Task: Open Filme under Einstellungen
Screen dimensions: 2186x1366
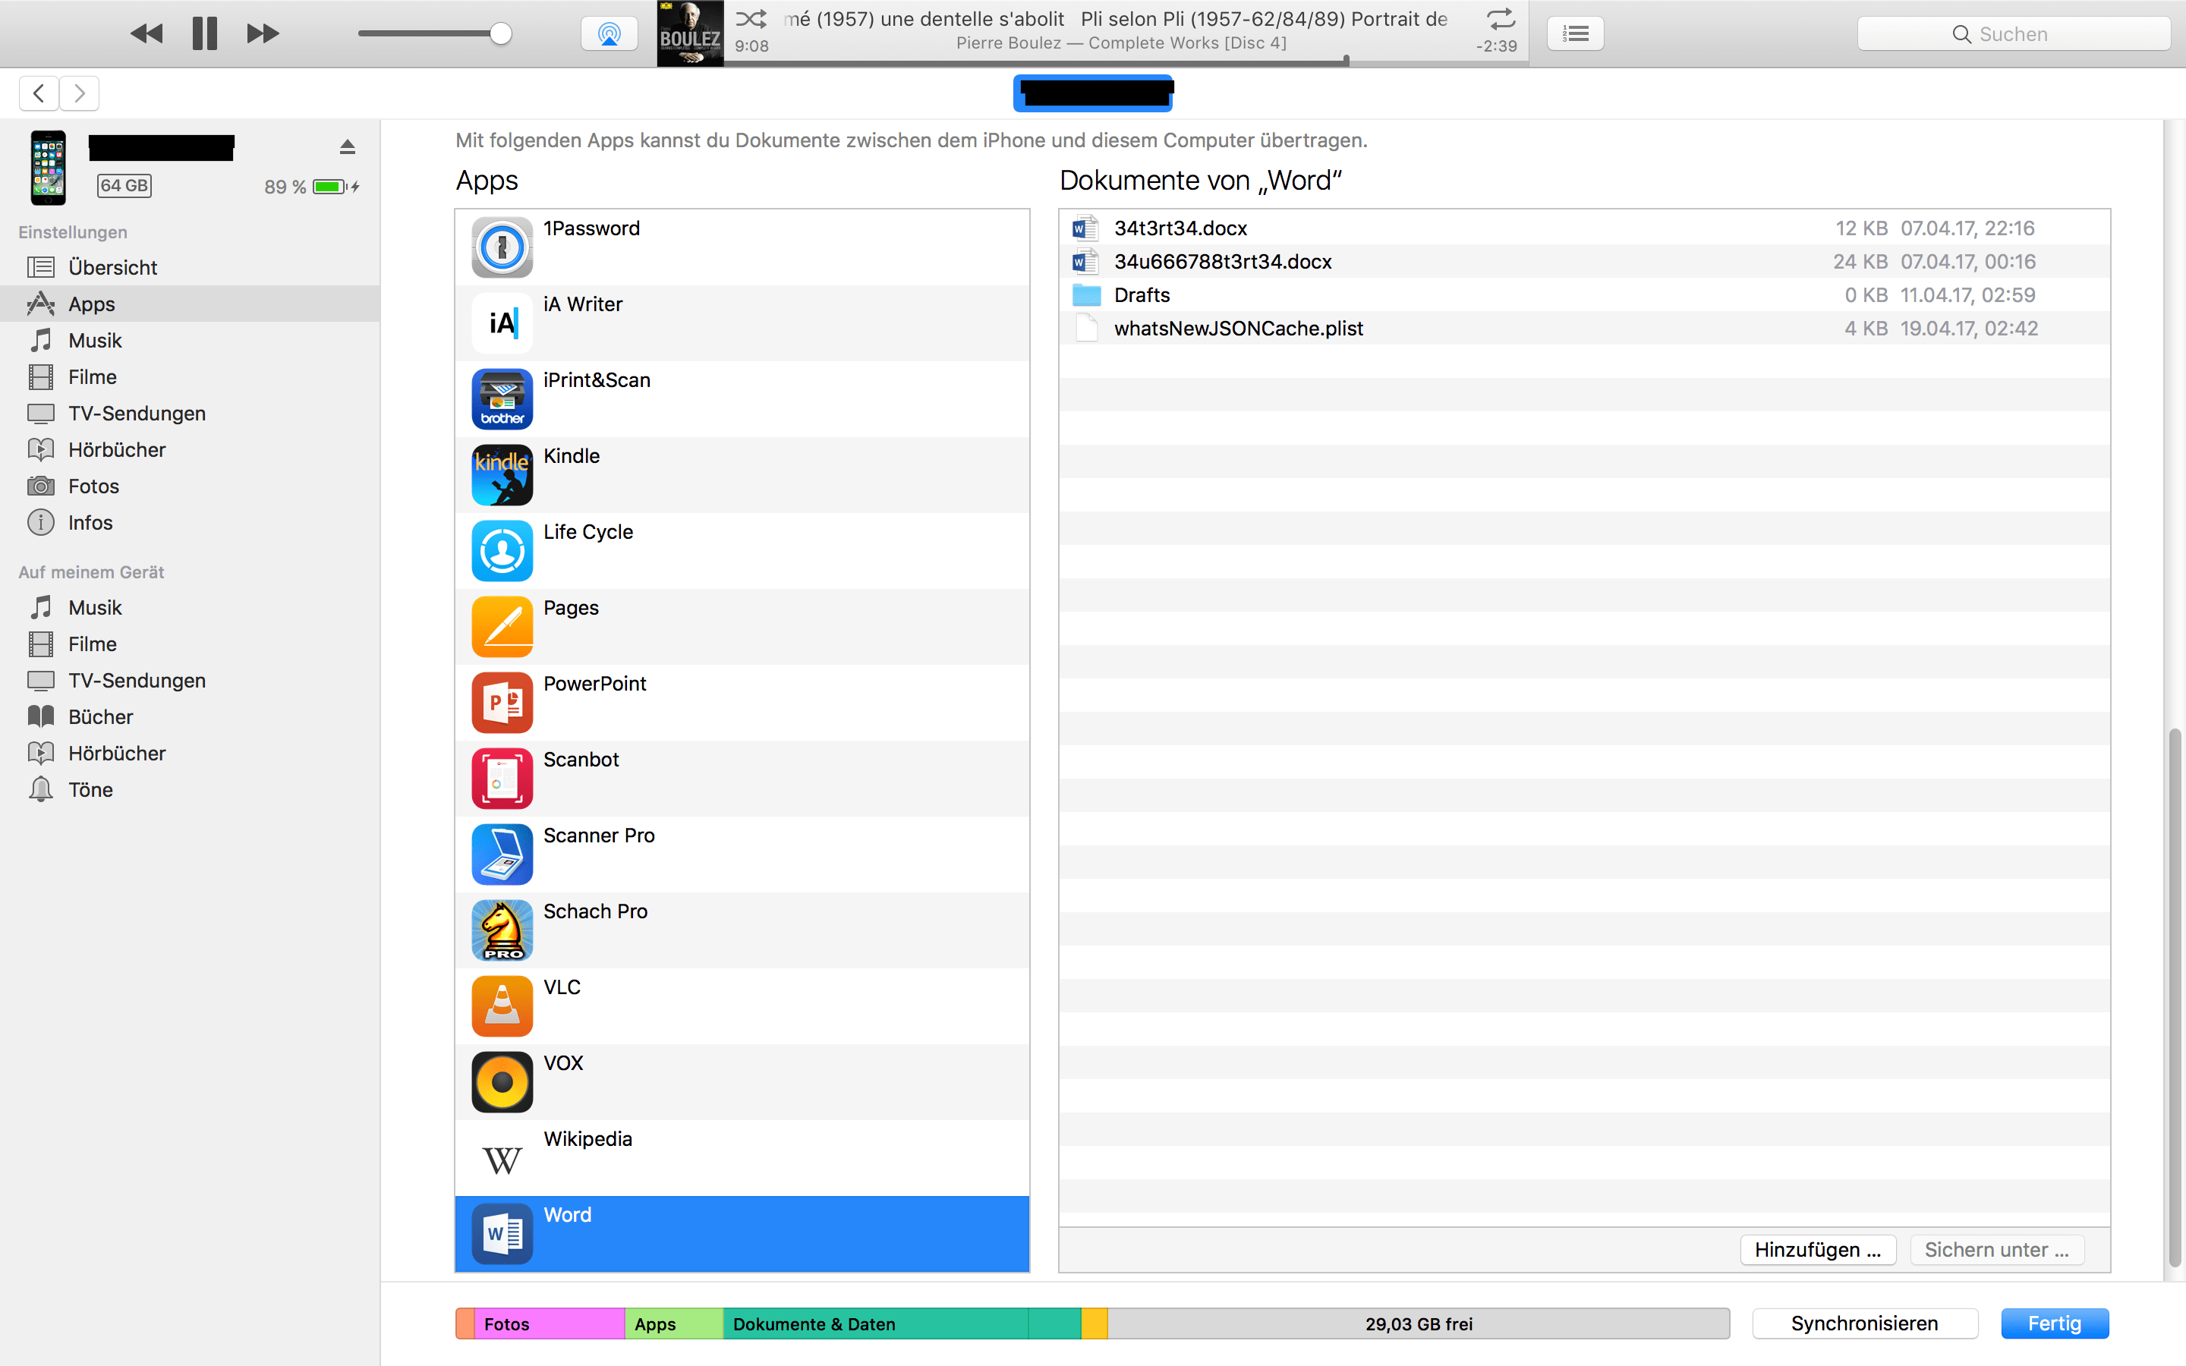Action: pyautogui.click(x=190, y=376)
